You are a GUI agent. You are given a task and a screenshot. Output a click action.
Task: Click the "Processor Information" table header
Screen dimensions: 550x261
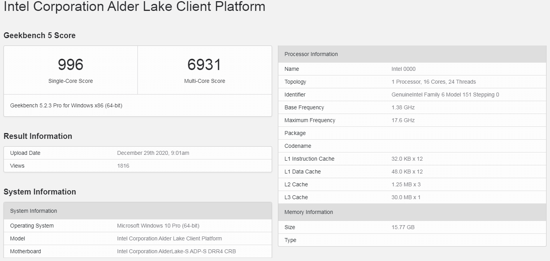[x=412, y=54]
